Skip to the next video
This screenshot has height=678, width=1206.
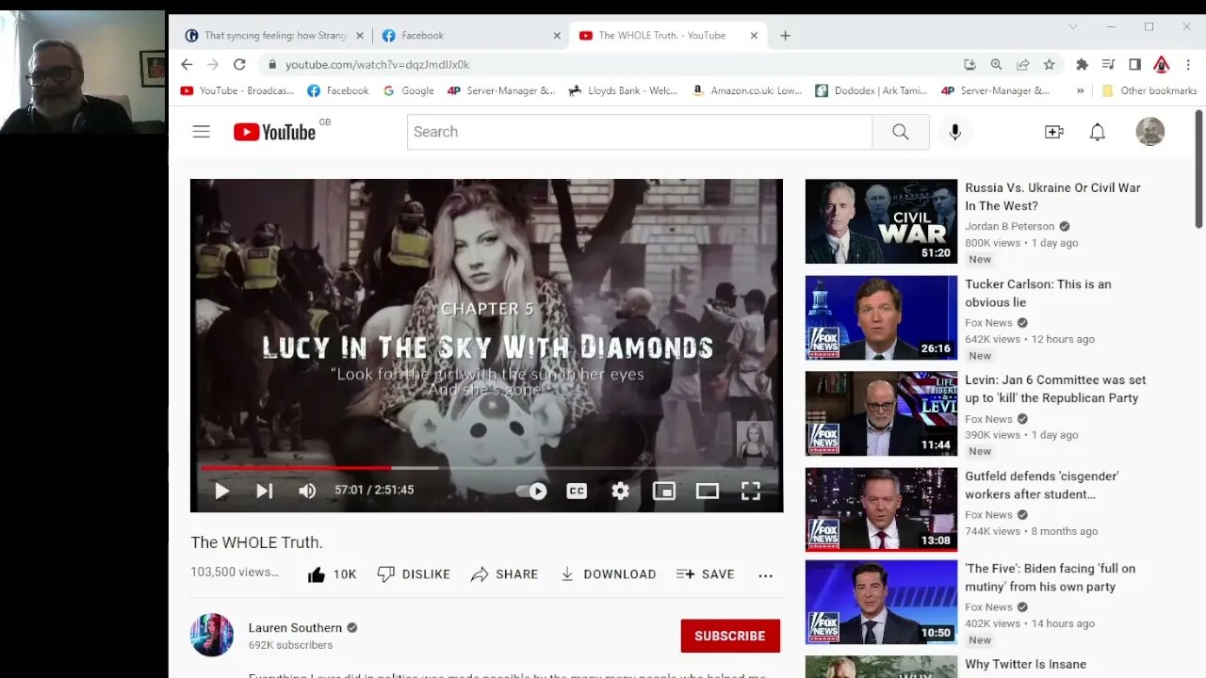click(x=264, y=491)
